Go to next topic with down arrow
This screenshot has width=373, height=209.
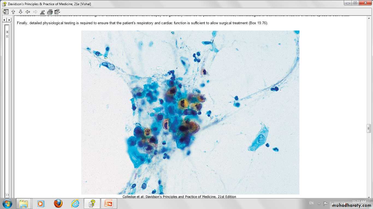pos(20,12)
